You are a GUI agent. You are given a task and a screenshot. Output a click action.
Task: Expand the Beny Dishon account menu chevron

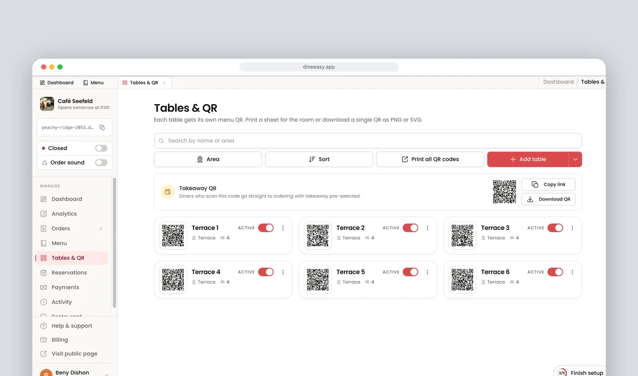107,374
